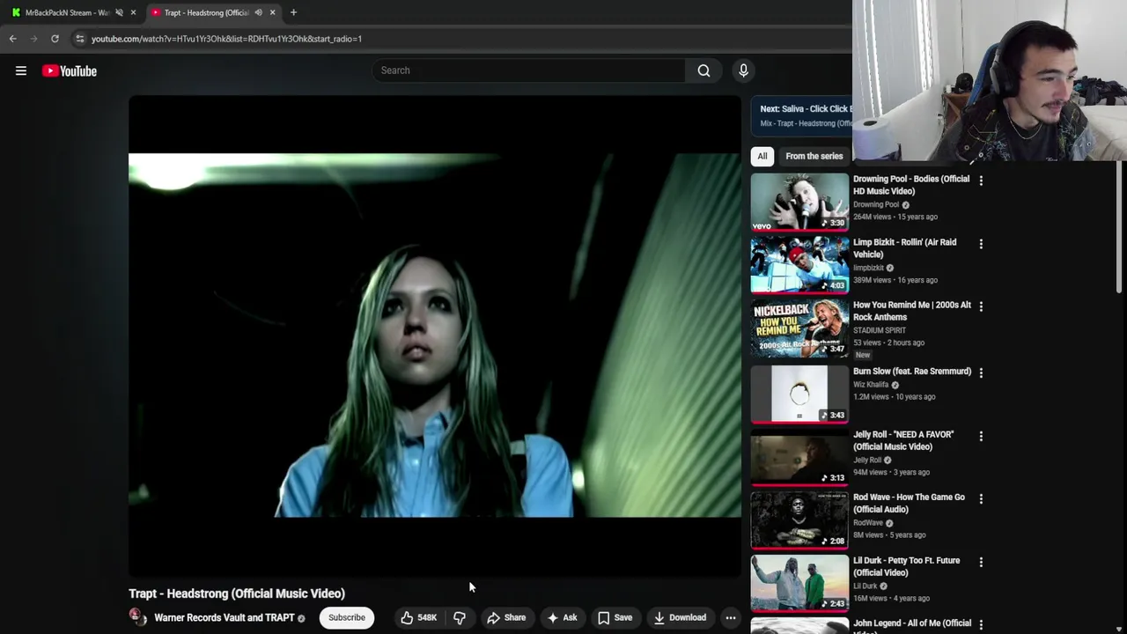Save video to a playlist
1127x634 pixels.
(615, 617)
